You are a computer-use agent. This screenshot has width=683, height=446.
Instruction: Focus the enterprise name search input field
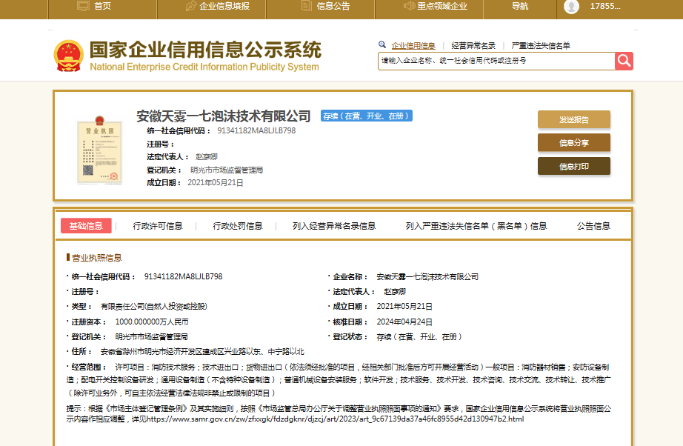tap(496, 61)
